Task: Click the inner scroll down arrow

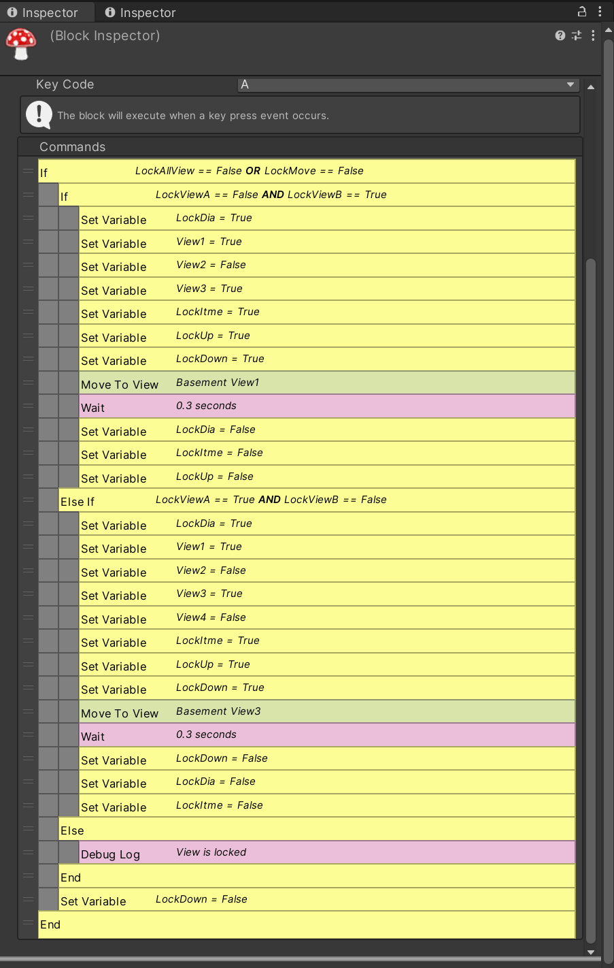Action: pyautogui.click(x=591, y=952)
